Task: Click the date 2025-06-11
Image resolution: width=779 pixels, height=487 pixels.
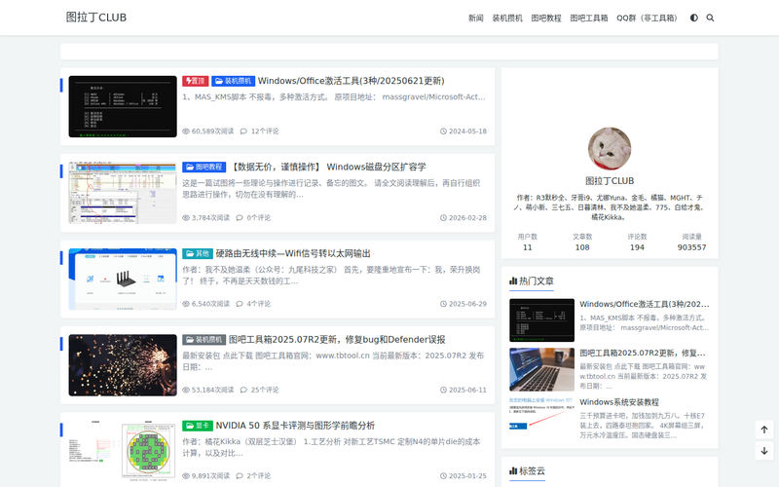Action: pos(464,390)
